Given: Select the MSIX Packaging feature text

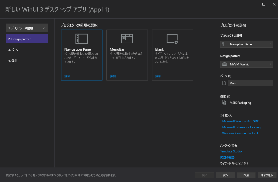Looking at the screenshot, I should point(240,103).
